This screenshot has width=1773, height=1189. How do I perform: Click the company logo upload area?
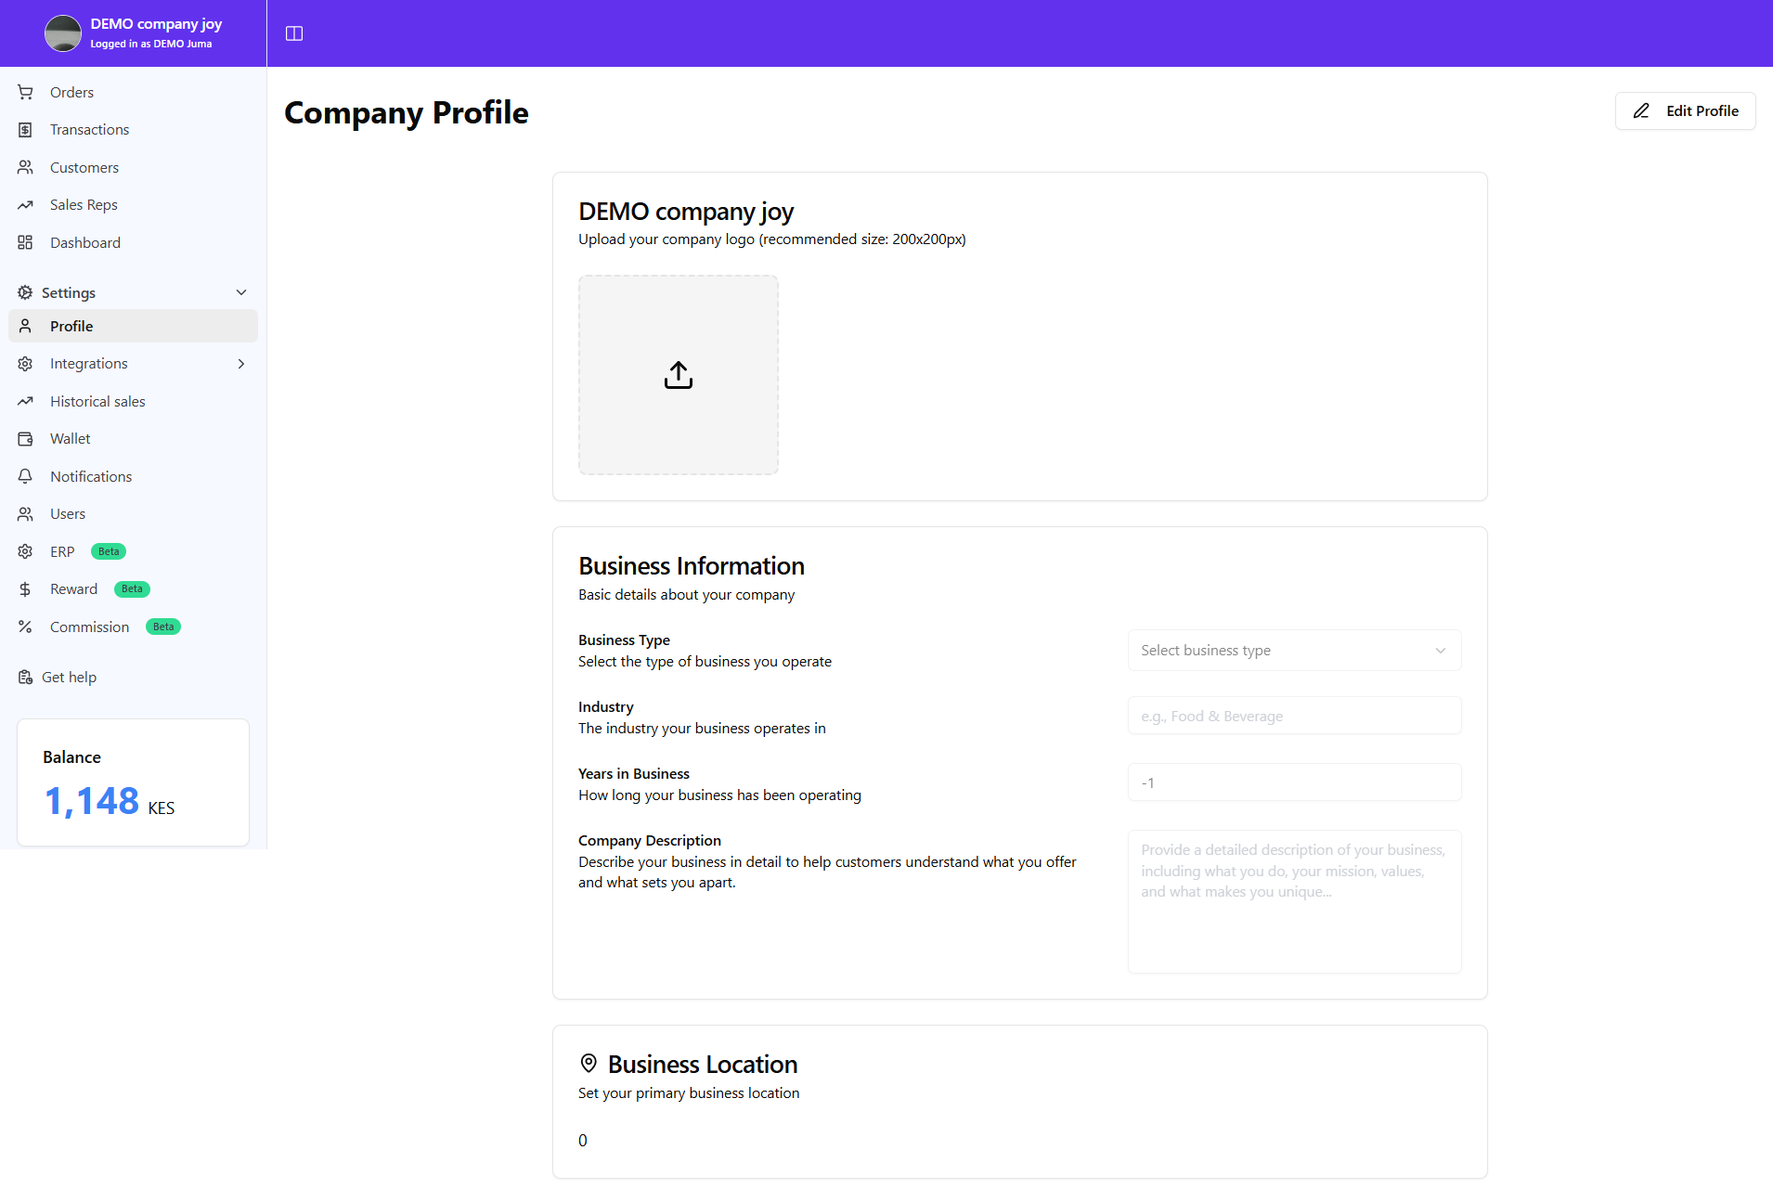pos(678,375)
